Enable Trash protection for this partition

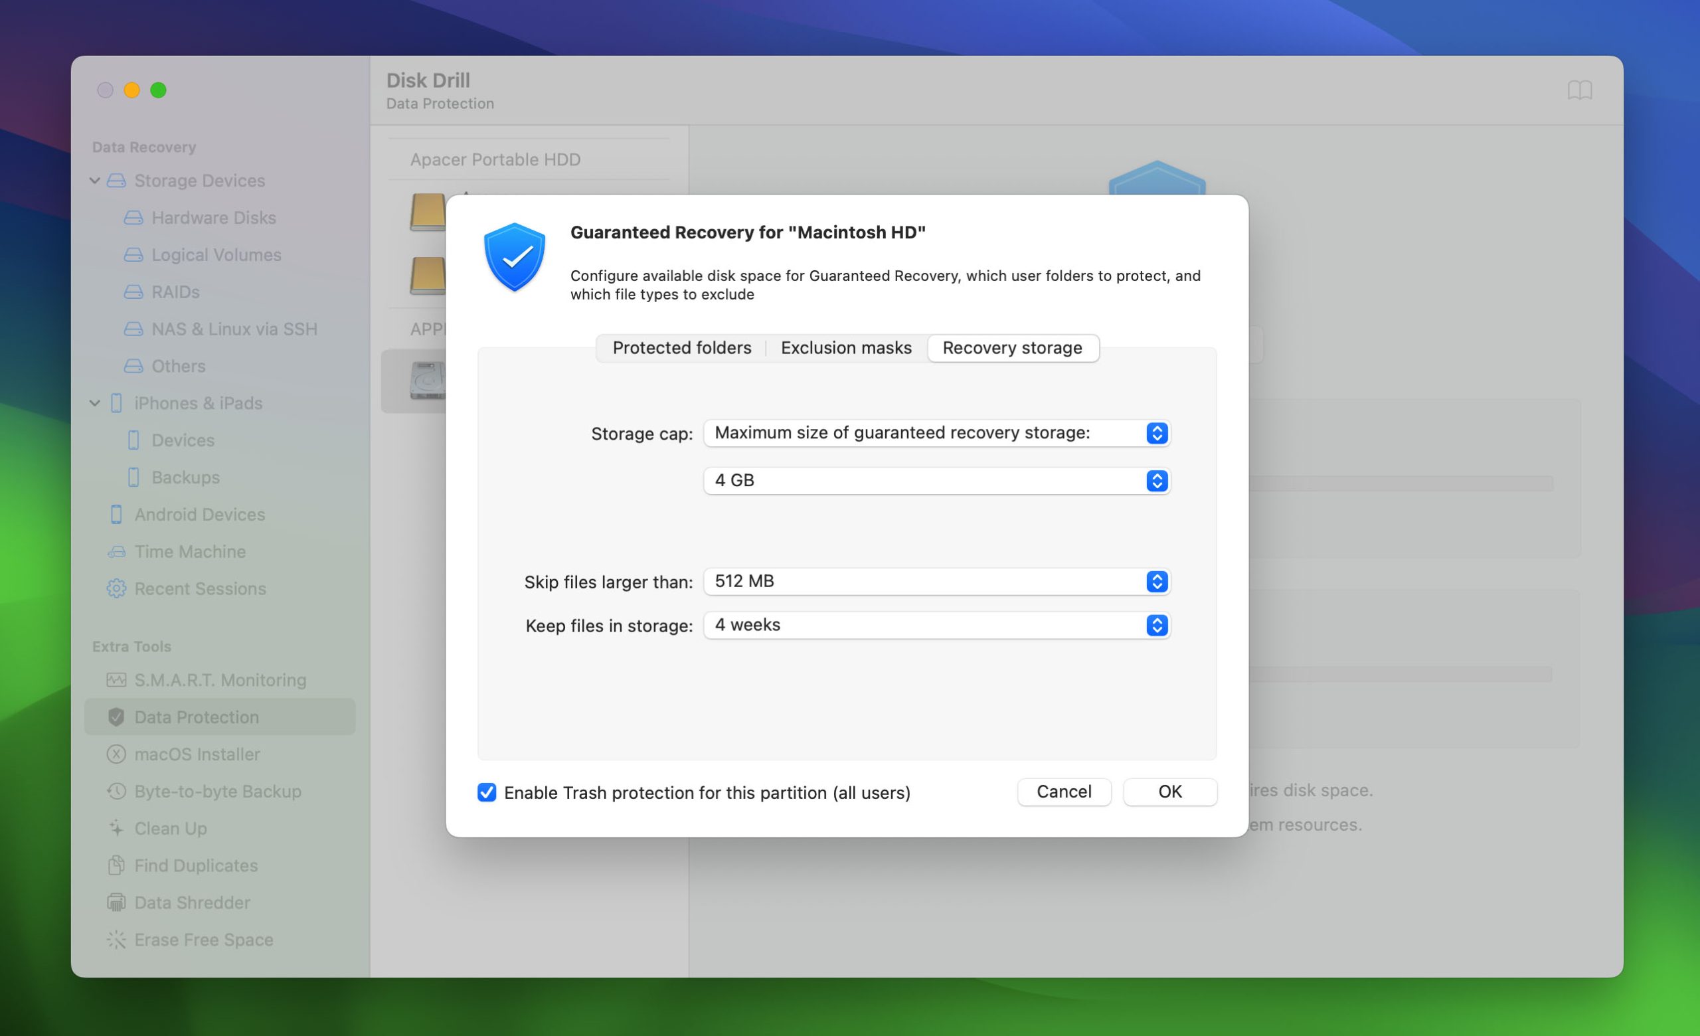tap(485, 792)
